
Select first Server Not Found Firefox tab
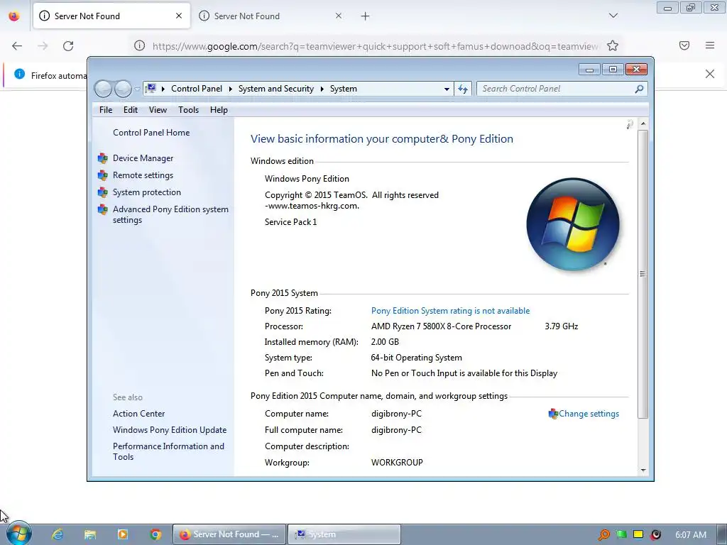(111, 16)
